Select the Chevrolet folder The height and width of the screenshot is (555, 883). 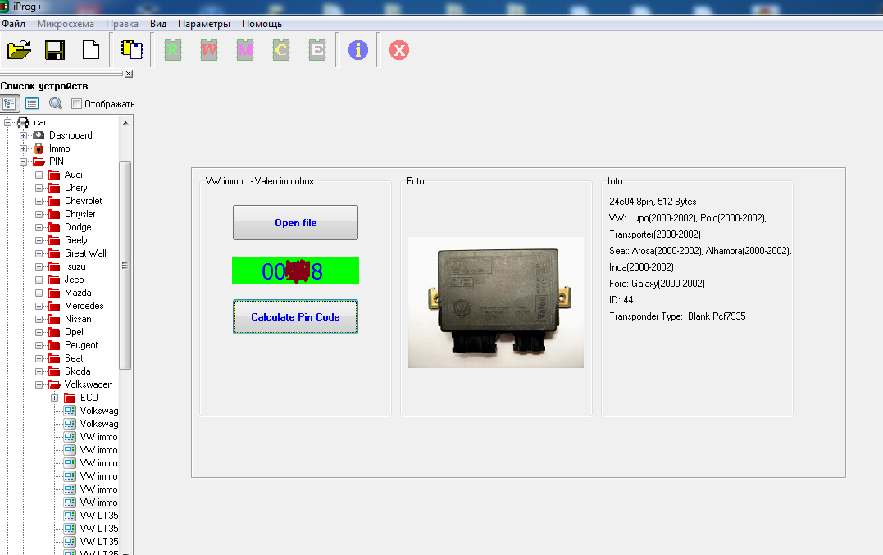coord(84,201)
